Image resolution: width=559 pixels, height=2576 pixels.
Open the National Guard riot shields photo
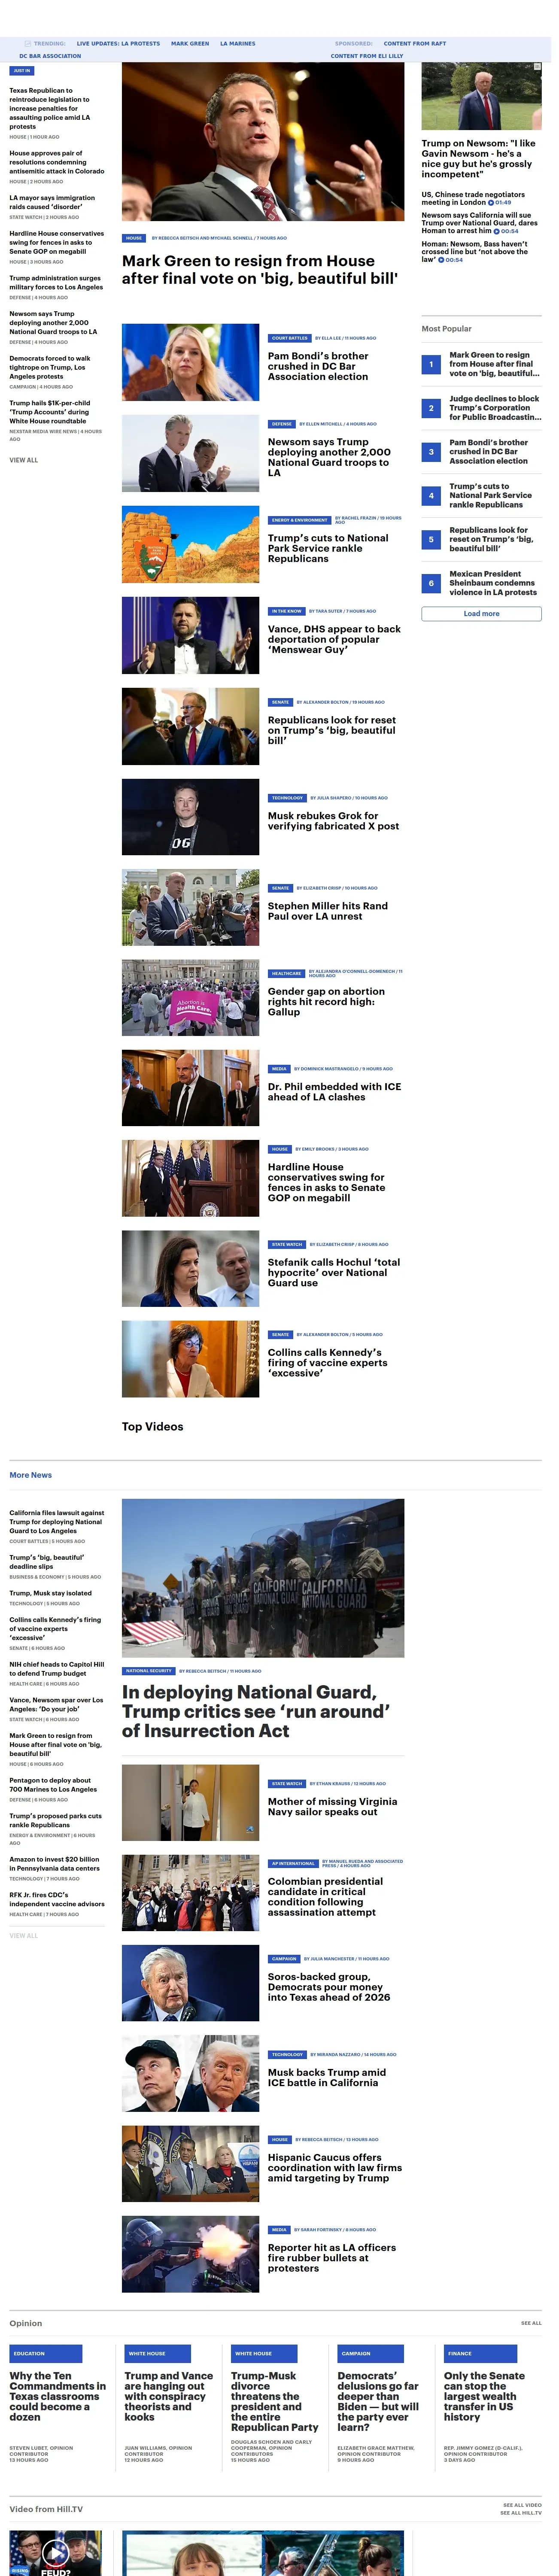(x=263, y=1577)
